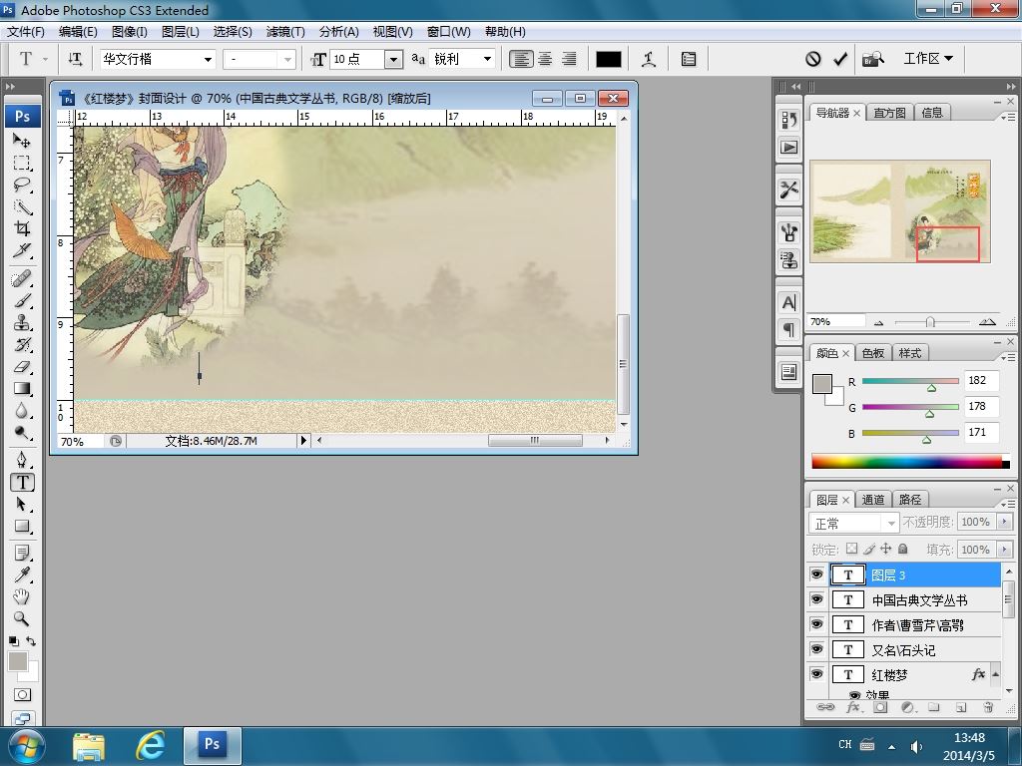This screenshot has width=1022, height=766.
Task: Adjust the red R color slider
Action: pos(931,388)
